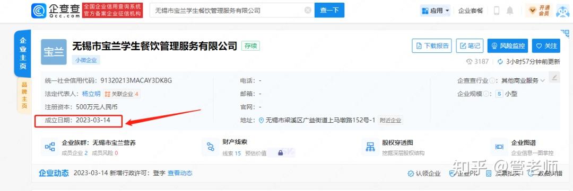
Task: Click the location pin icon before address
Action: [261, 120]
